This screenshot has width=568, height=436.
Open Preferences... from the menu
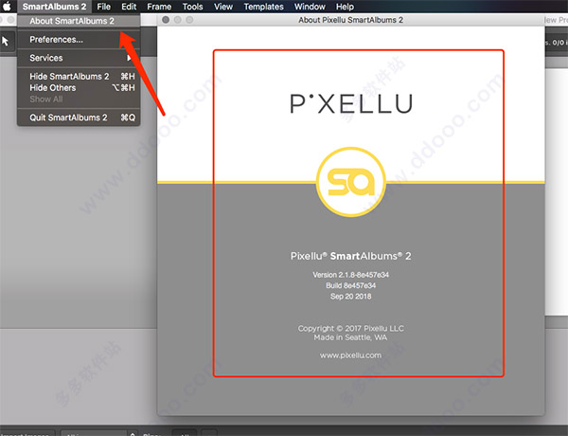click(79, 40)
